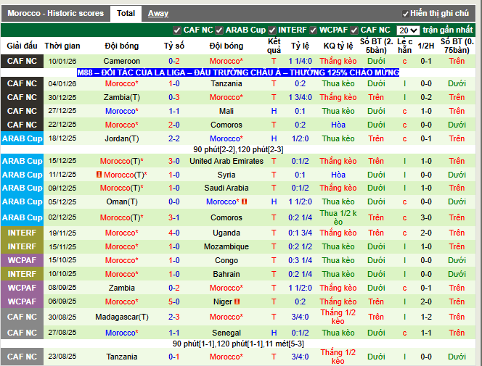Click the Tỷ số column header
The width and height of the screenshot is (482, 366).
coord(174,46)
